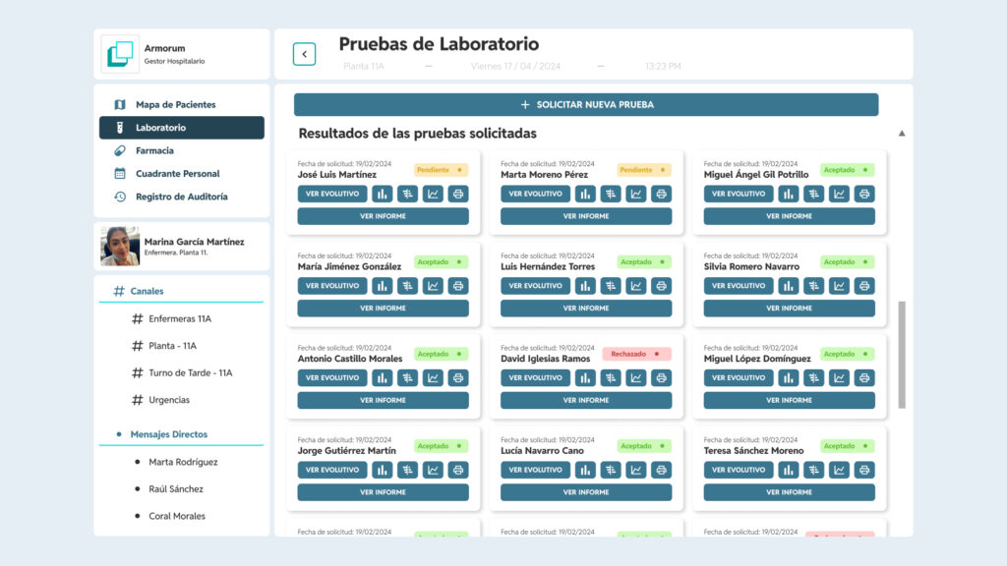Open Ver Informe for David Iglesias Ramos

point(586,401)
